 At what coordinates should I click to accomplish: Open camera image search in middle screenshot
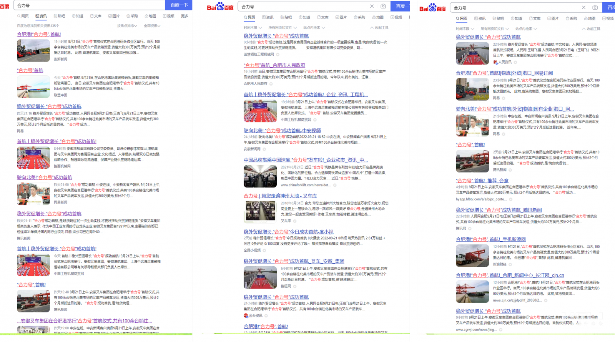click(x=383, y=6)
